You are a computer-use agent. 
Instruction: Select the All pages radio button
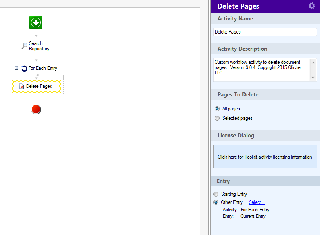click(217, 109)
